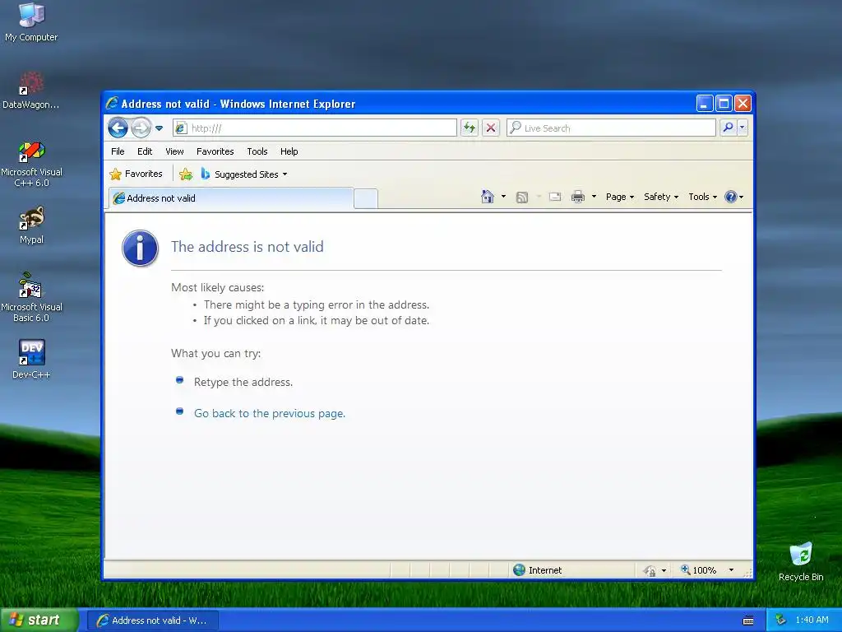Open a new blank tab

click(x=366, y=199)
